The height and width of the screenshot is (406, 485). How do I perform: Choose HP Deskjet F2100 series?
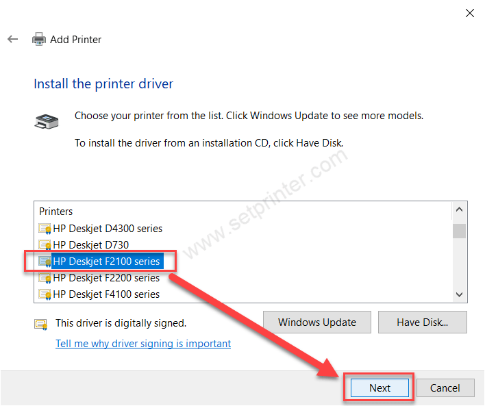106,262
